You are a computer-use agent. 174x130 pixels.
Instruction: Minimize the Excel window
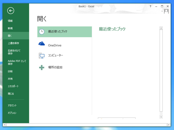click(156, 6)
